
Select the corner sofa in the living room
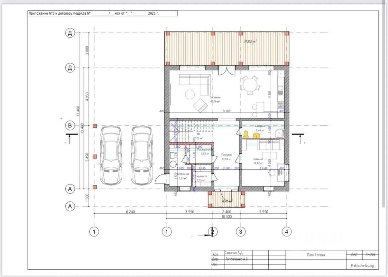point(195,84)
